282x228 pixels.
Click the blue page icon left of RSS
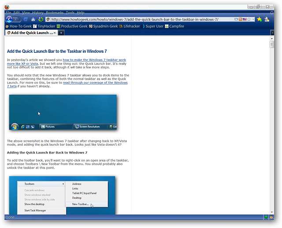(x=236, y=19)
